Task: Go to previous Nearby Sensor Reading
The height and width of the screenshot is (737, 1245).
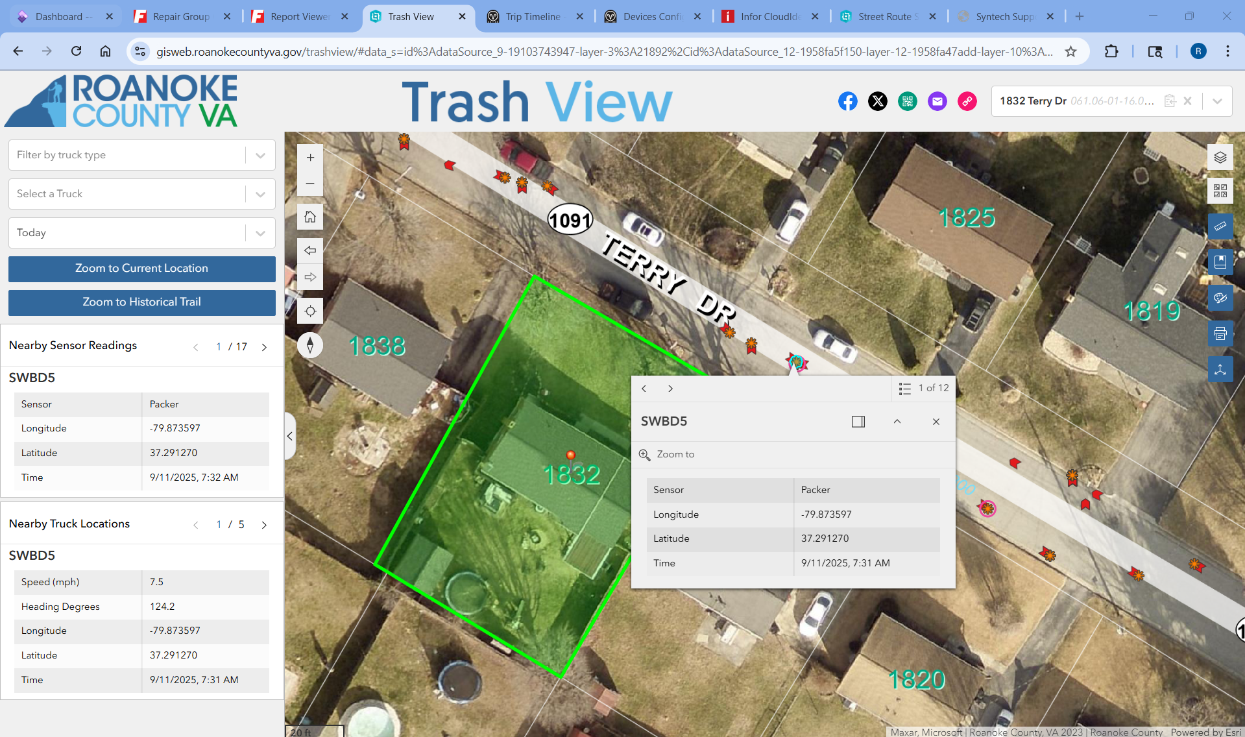Action: (195, 347)
